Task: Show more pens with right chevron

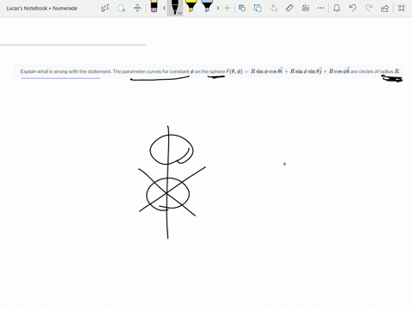Action: (218, 8)
